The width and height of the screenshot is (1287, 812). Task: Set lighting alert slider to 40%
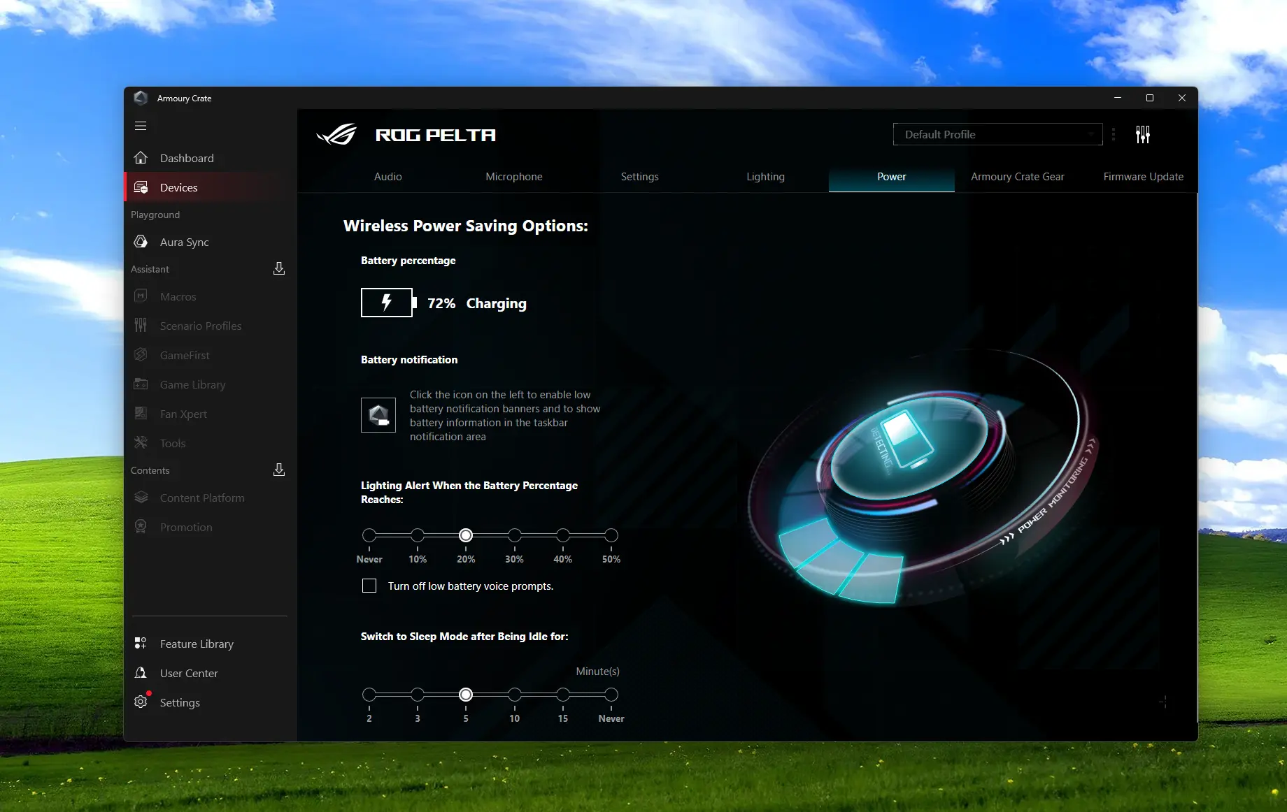[x=563, y=535]
